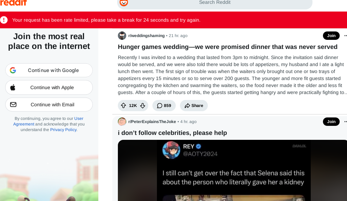347x201 pixels.
Task: Upvote the Hunger games wedding post
Action: point(123,106)
